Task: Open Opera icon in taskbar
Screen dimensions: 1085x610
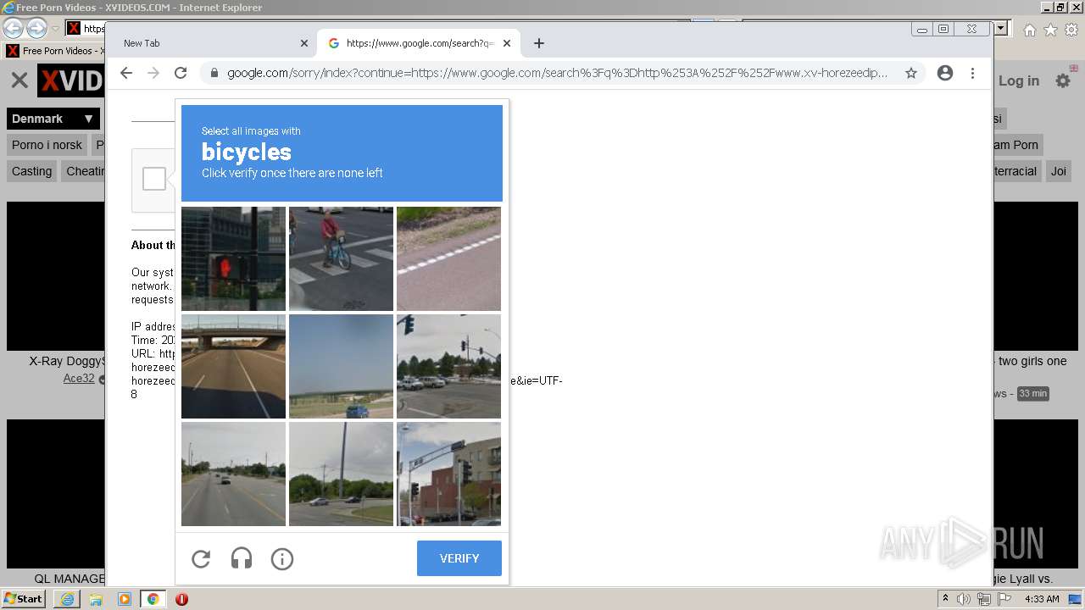Action: 181,599
